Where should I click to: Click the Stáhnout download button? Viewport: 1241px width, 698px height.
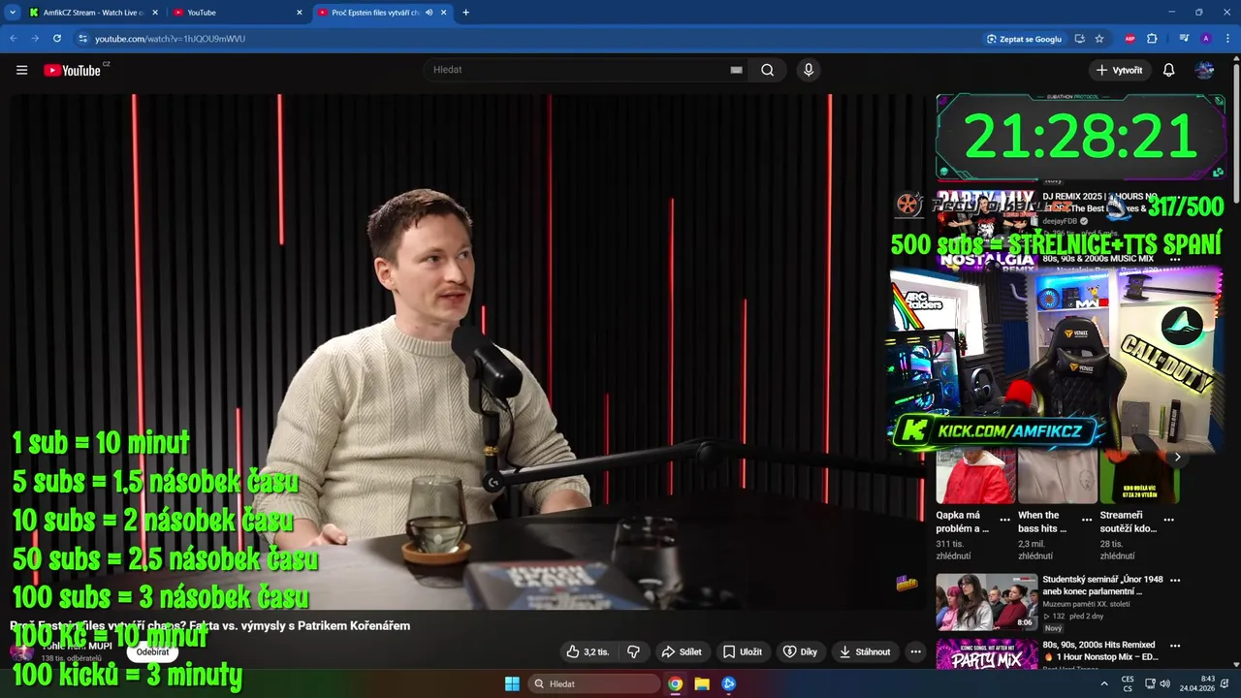pyautogui.click(x=864, y=652)
